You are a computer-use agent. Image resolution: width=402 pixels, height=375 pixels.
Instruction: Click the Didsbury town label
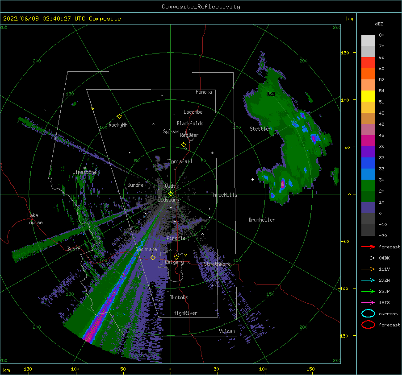[x=168, y=200]
